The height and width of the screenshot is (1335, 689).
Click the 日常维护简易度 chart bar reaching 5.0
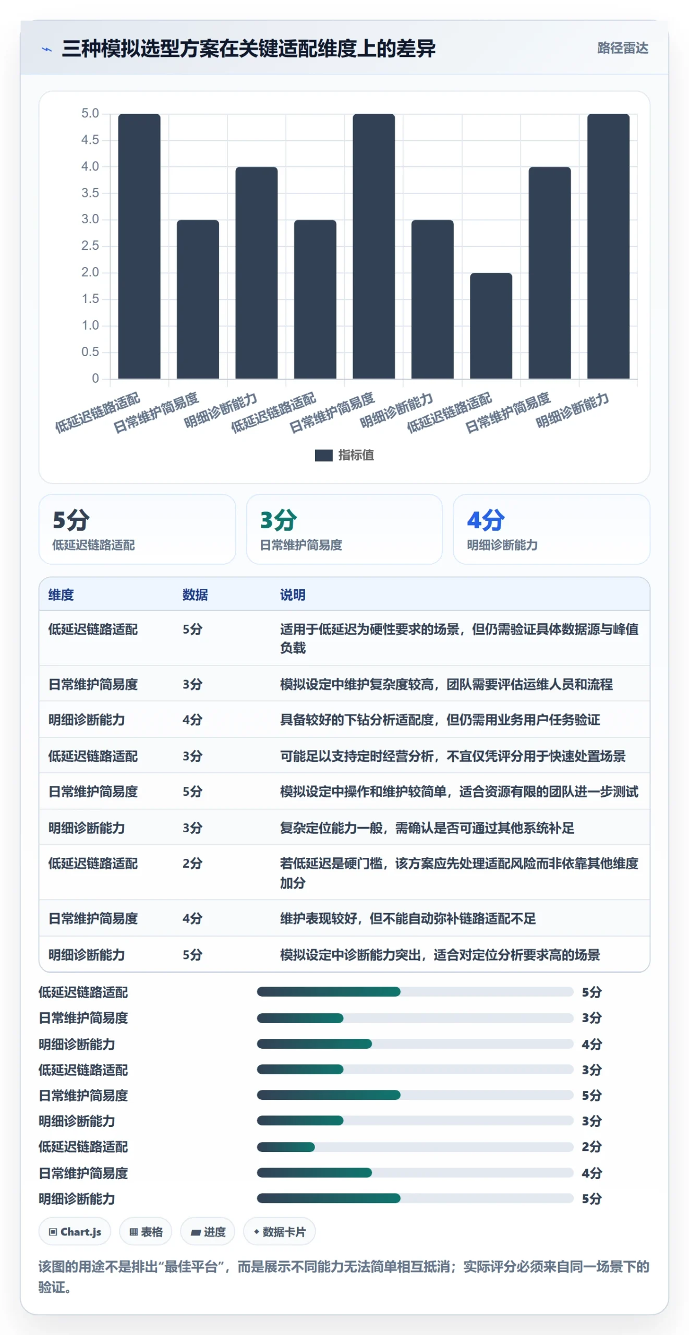[373, 246]
